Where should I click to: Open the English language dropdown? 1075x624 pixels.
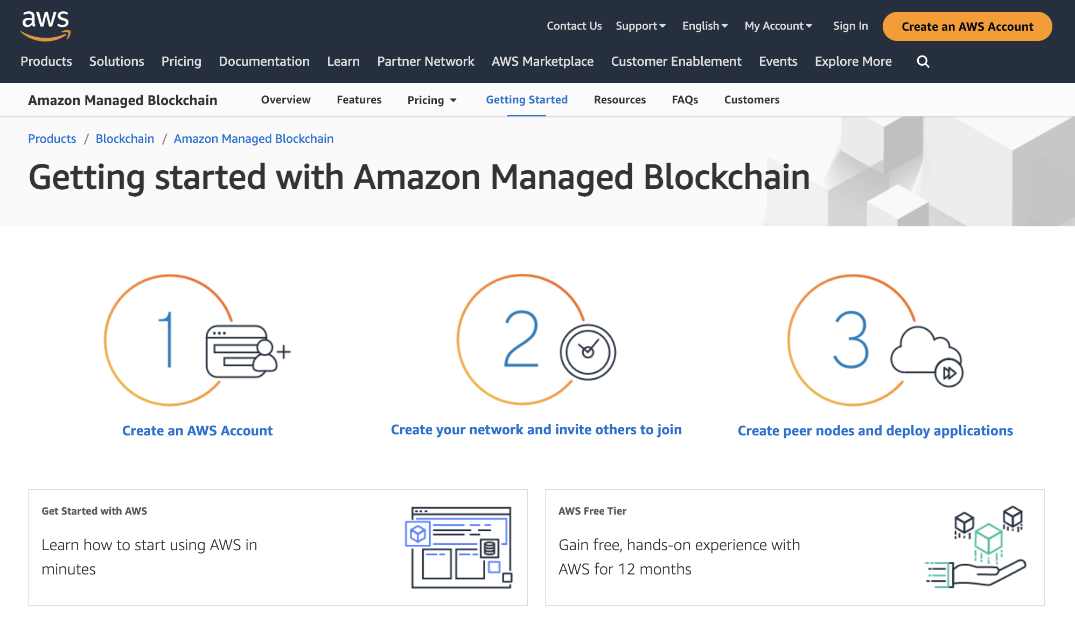(x=704, y=25)
